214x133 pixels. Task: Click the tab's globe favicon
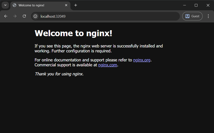[x=14, y=5]
